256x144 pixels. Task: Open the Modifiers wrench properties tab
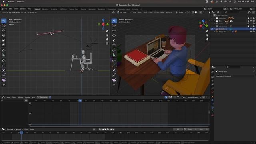tap(212, 100)
